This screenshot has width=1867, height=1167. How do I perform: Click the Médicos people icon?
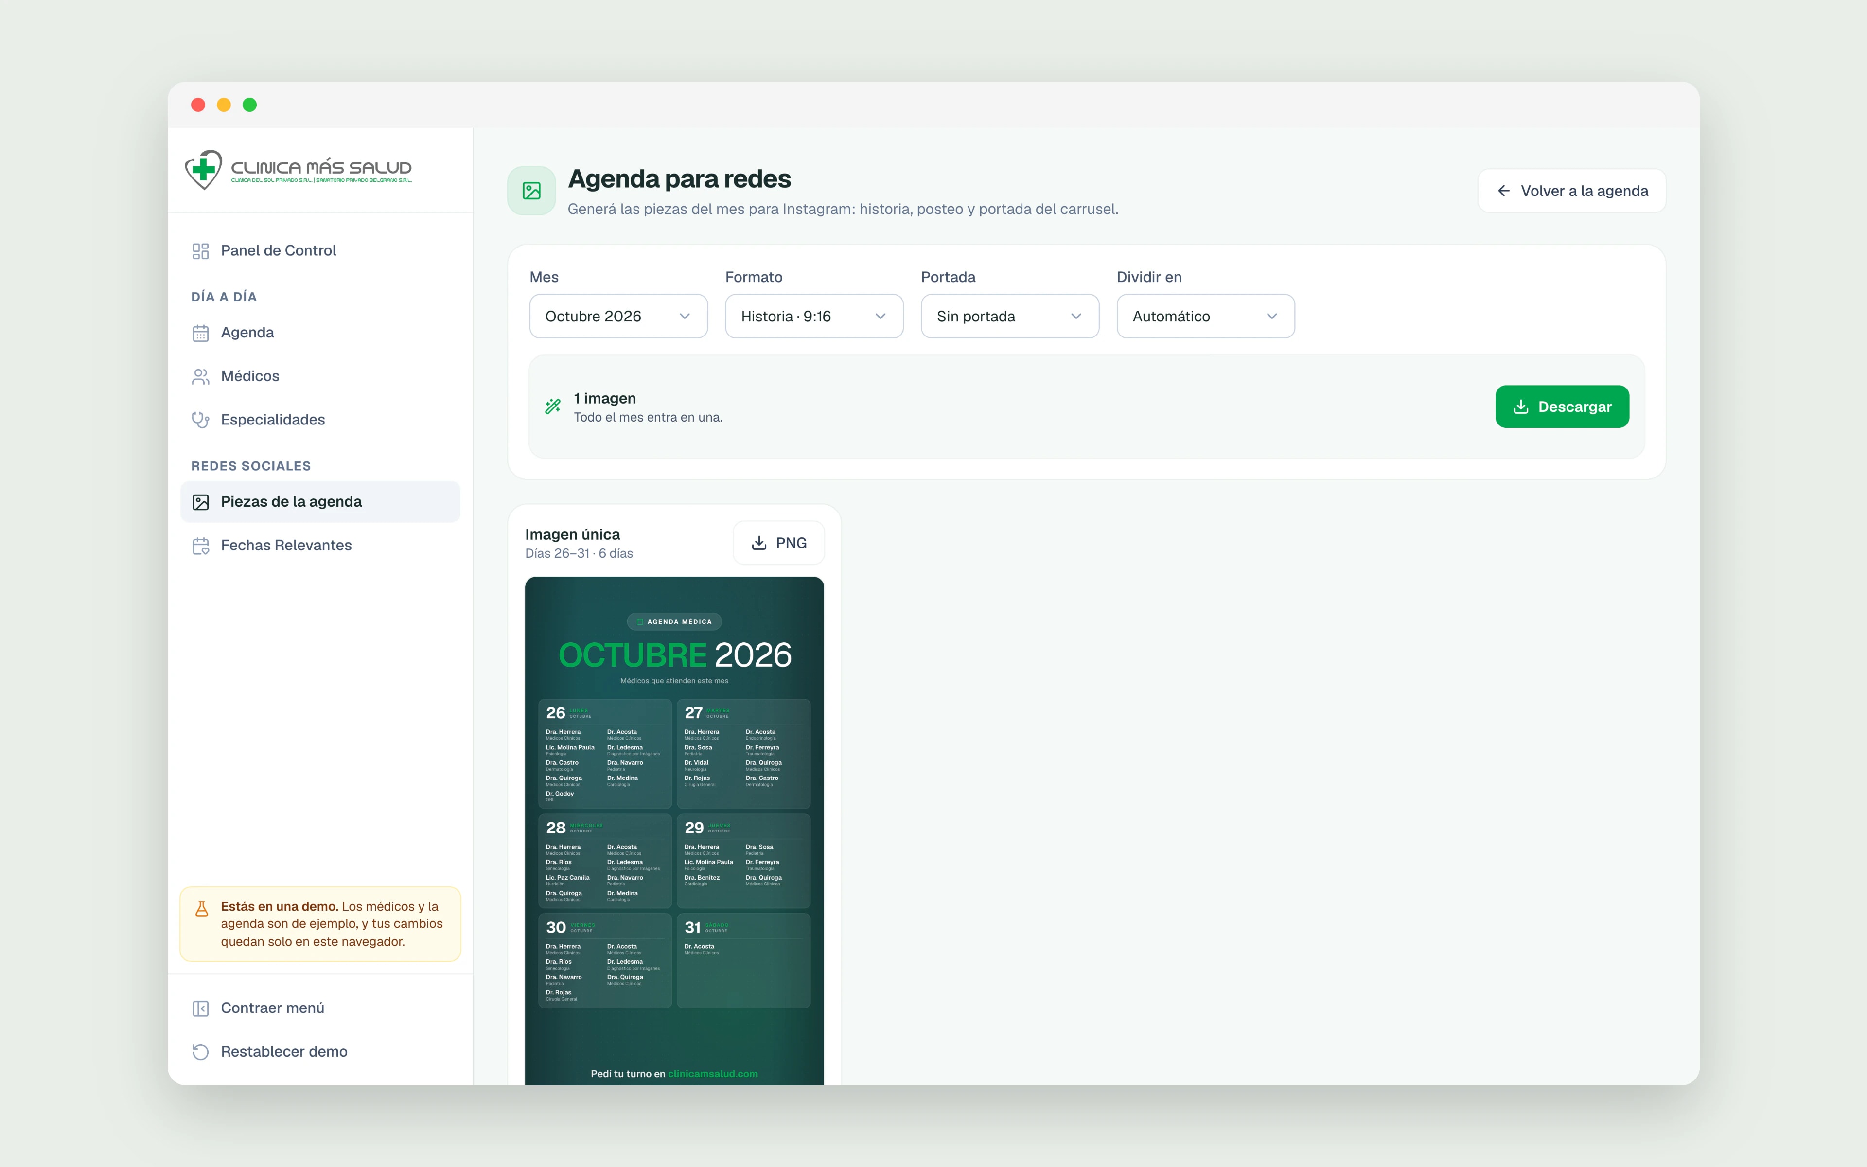[x=201, y=376]
